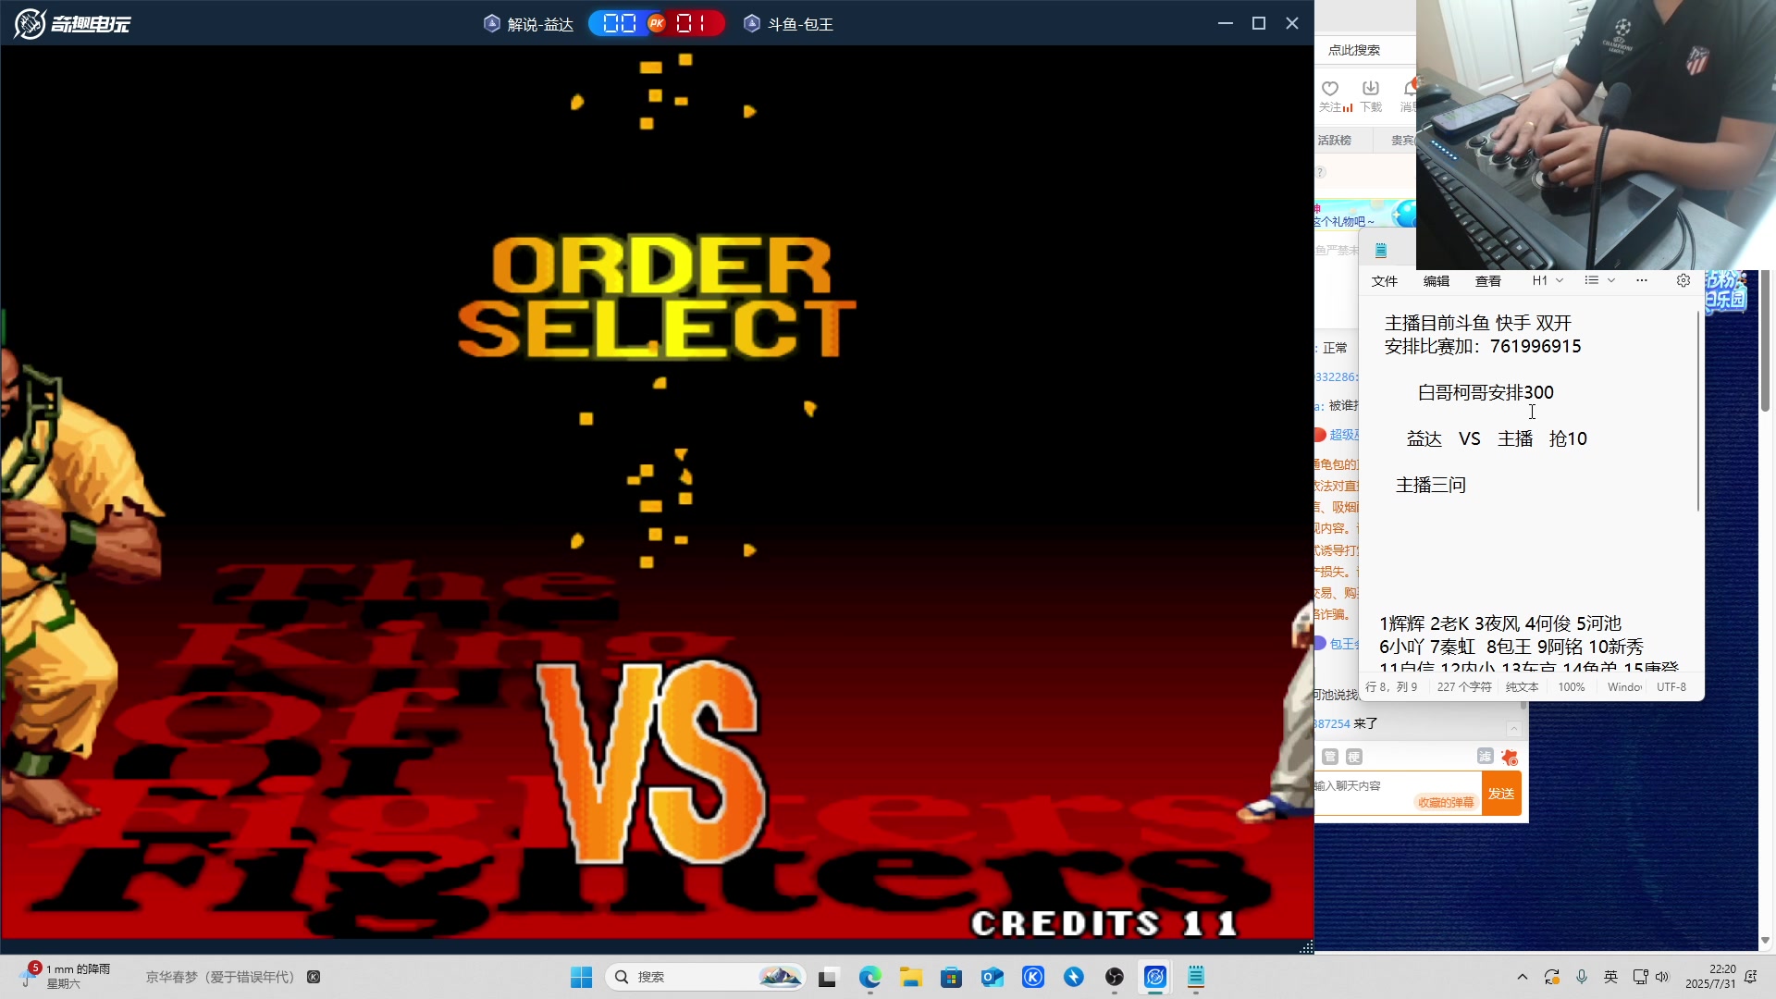Click the streamer webcam video overlay
The width and height of the screenshot is (1776, 999).
(x=1596, y=134)
